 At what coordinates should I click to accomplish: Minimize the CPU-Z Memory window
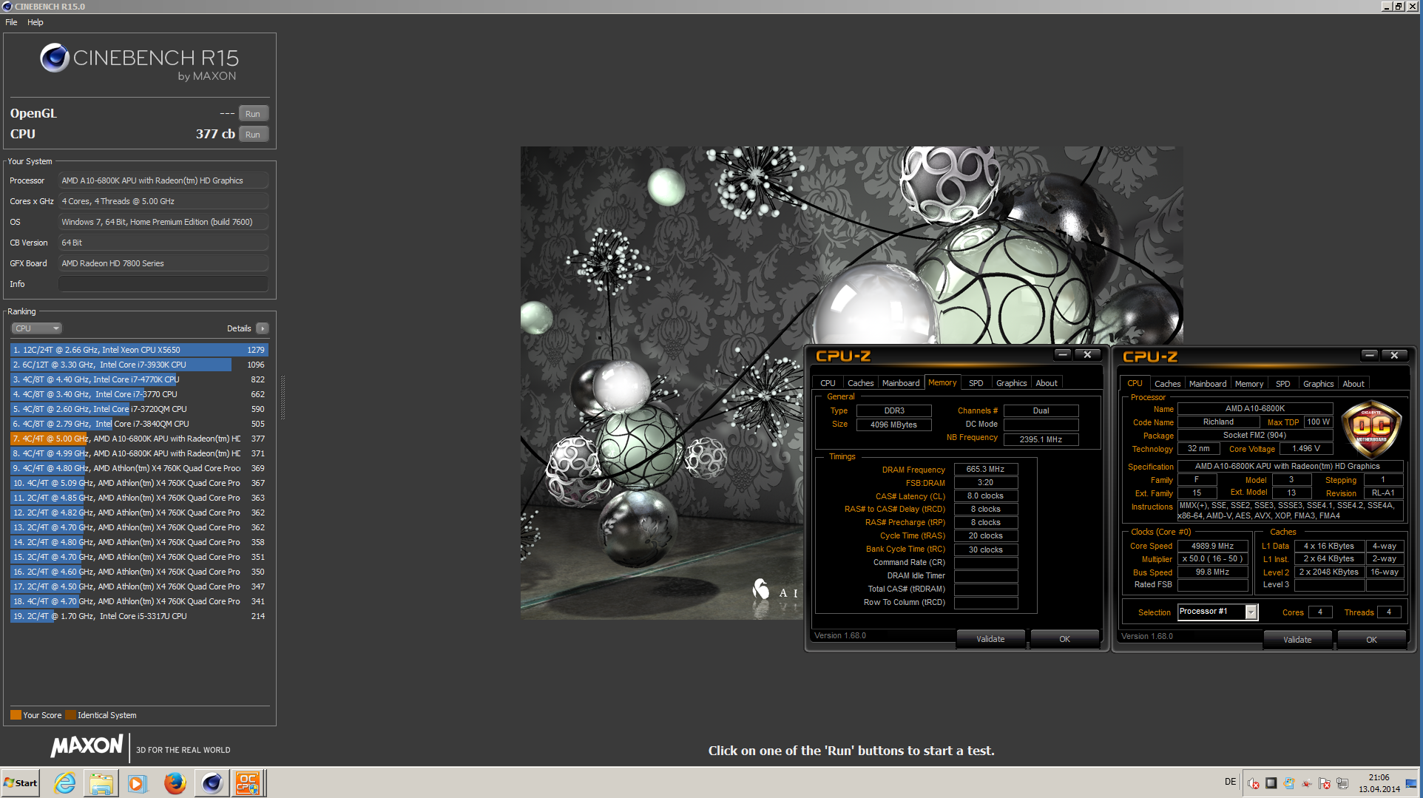1063,355
